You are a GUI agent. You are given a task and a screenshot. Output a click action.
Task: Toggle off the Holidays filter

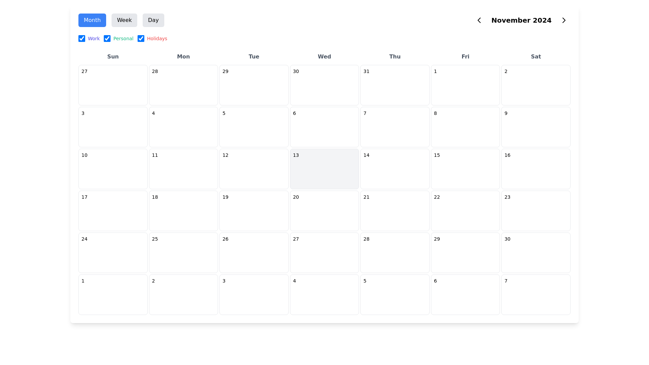coord(141,39)
